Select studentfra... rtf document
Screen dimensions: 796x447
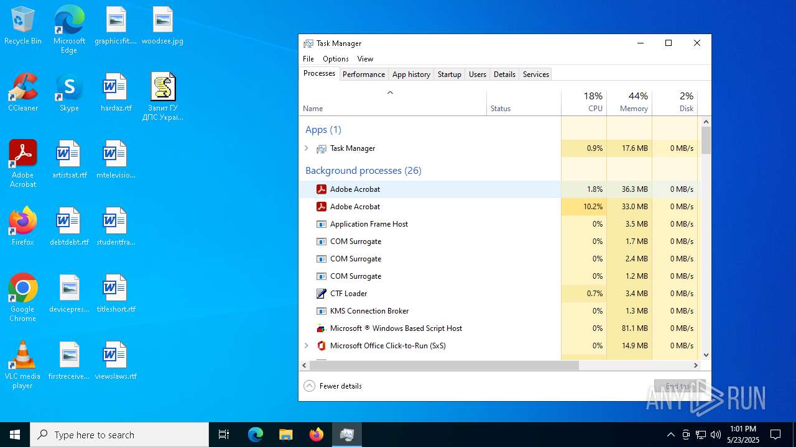click(116, 227)
